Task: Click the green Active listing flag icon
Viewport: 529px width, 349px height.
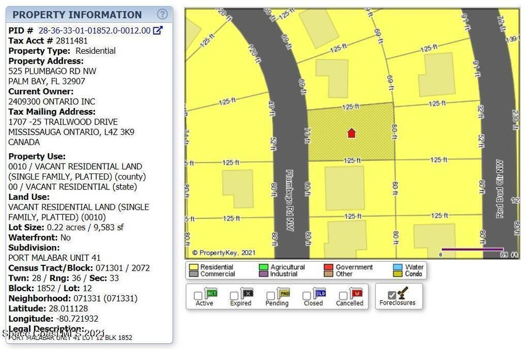Action: click(211, 294)
